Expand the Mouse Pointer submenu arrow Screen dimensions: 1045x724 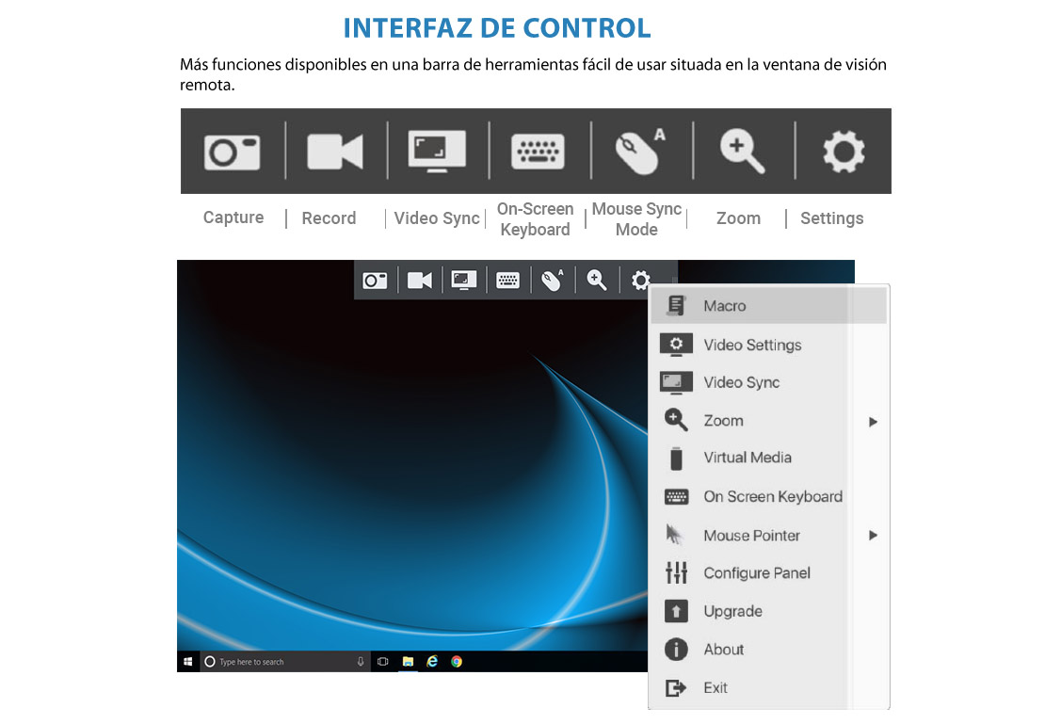[873, 536]
